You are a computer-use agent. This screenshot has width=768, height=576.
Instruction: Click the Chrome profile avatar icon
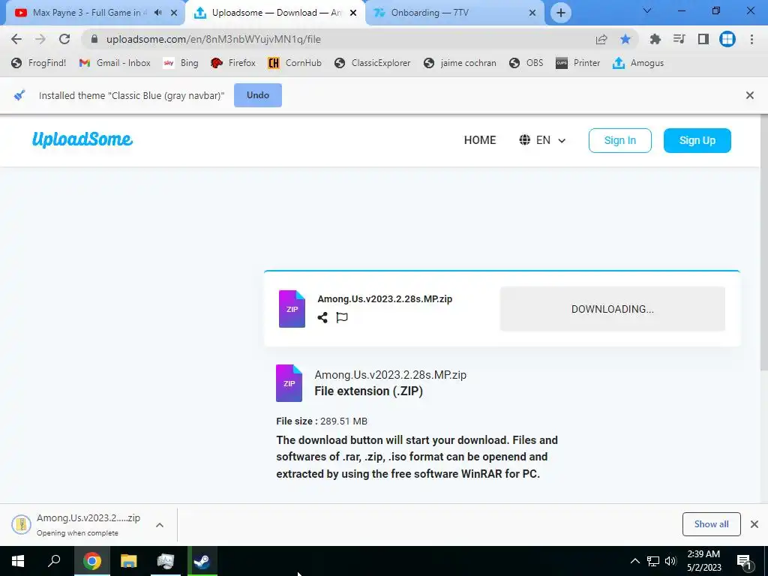727,39
